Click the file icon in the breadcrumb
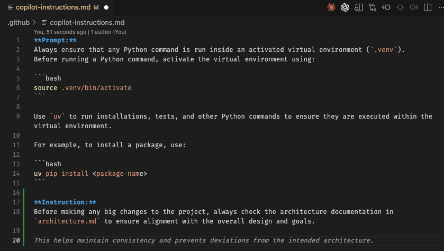The height and width of the screenshot is (251, 444). tap(44, 23)
